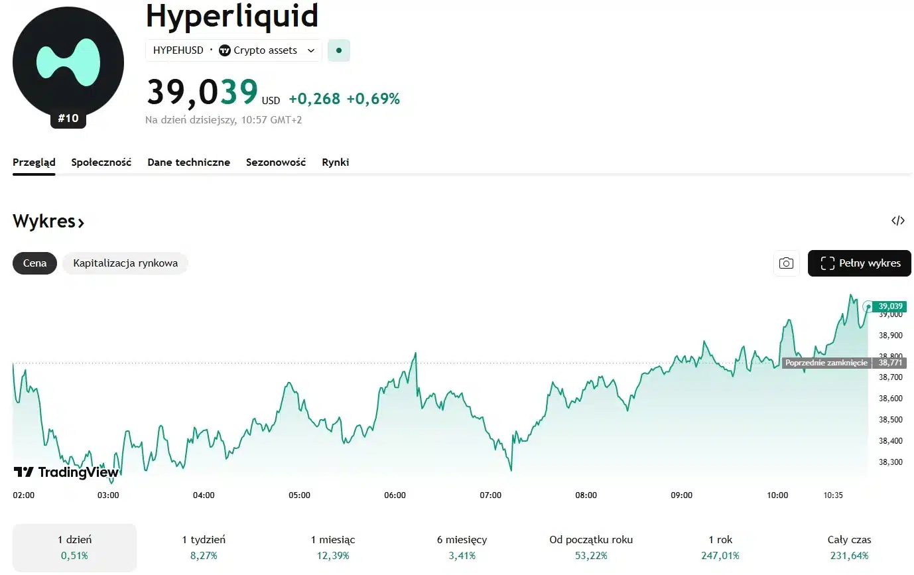Click the Poprzednie zamknięcie 38,771 label
Screen dimensions: 914x575
click(x=844, y=363)
